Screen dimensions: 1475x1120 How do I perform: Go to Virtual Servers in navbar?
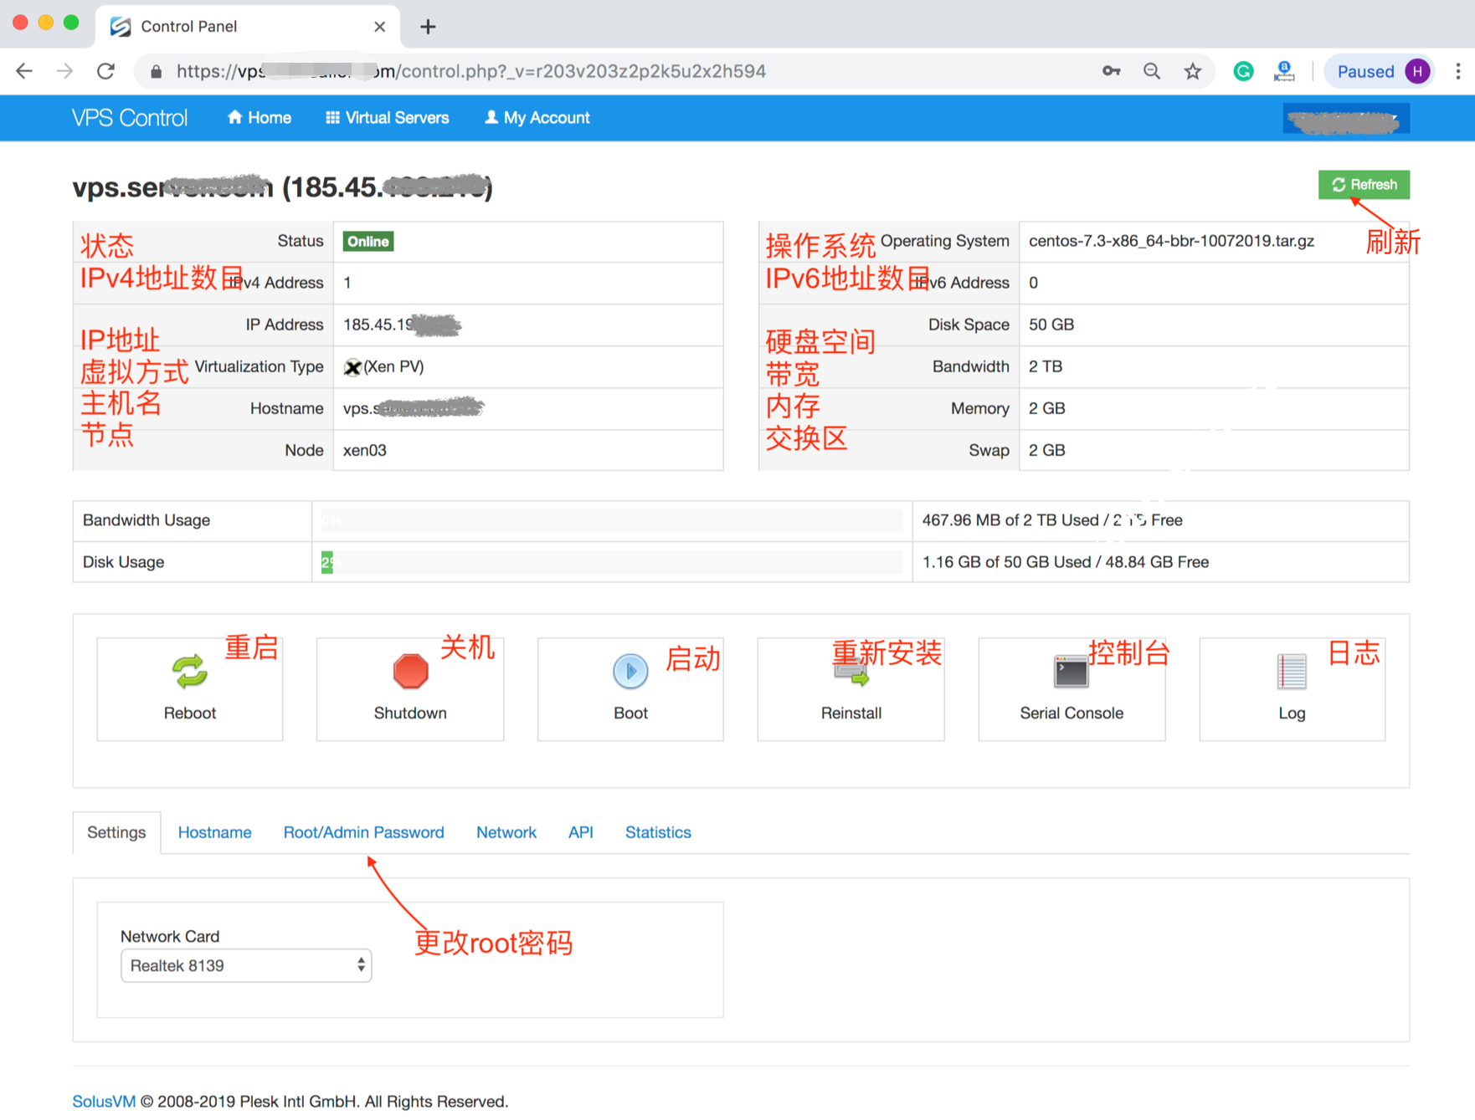click(x=388, y=118)
